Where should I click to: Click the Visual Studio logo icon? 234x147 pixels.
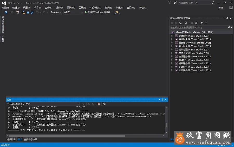[4, 3]
